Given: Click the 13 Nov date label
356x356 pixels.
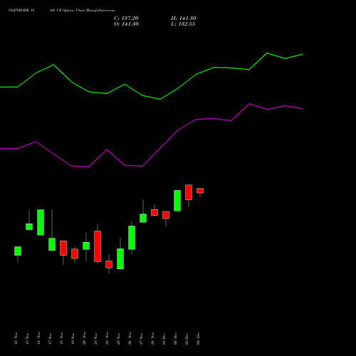Looking at the screenshot, I should coord(27,338).
